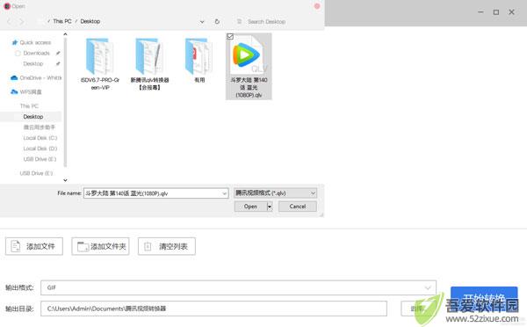
Task: Expand the address path history dropdown
Action: [202, 21]
